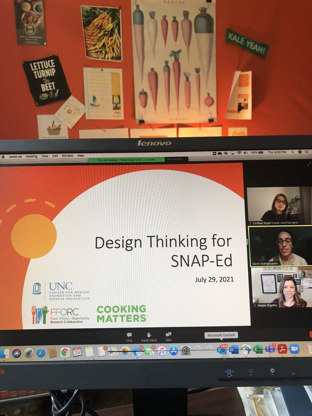Click the Siri icon in menu bar
Viewport: 312px width, 416px height.
coord(300,152)
